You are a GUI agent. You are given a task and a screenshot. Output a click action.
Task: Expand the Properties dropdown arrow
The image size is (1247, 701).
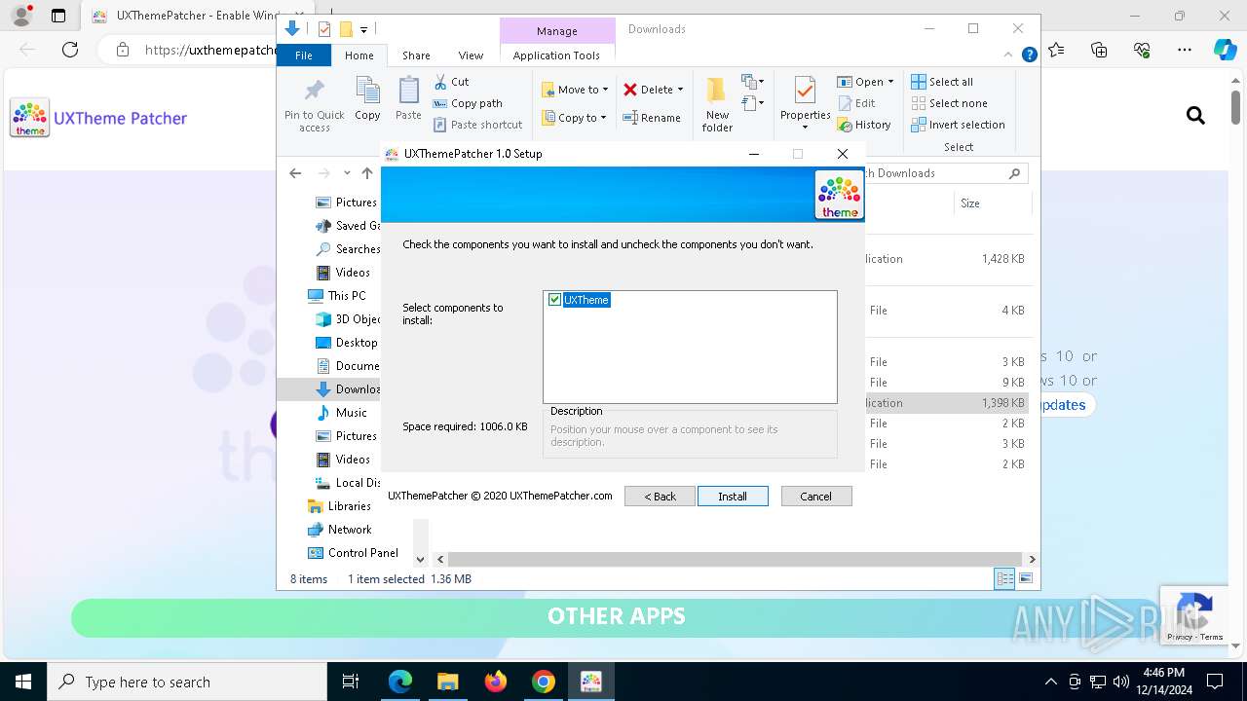pyautogui.click(x=805, y=127)
